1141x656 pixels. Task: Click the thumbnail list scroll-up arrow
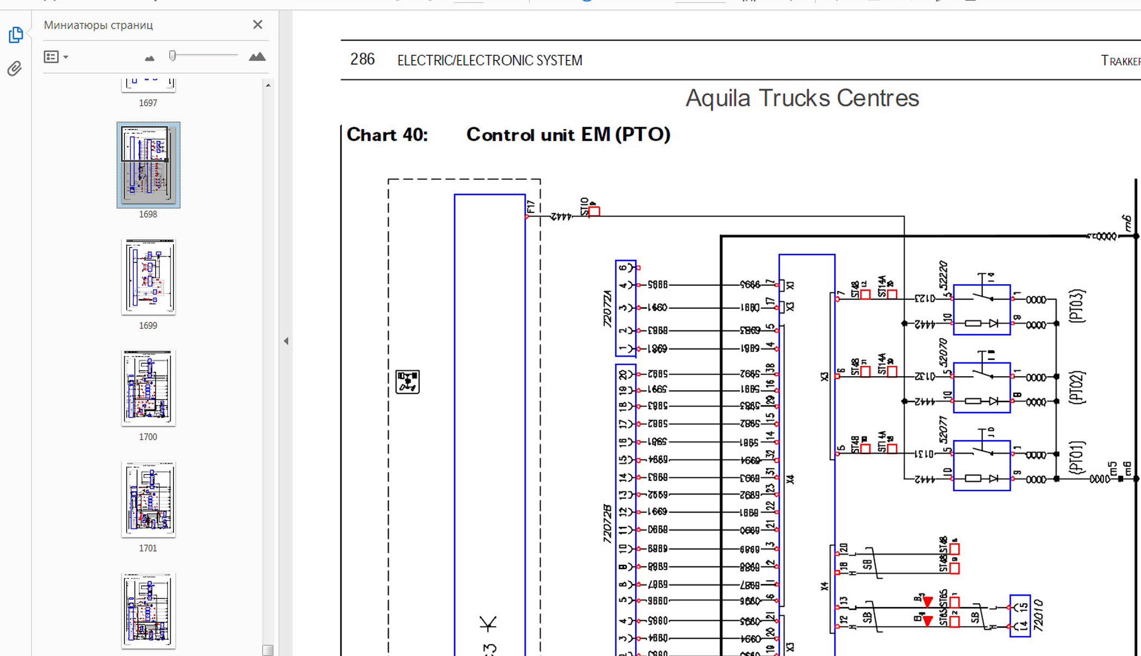click(268, 85)
